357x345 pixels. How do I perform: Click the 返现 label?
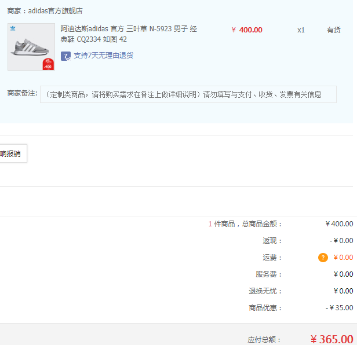[x=272, y=241]
